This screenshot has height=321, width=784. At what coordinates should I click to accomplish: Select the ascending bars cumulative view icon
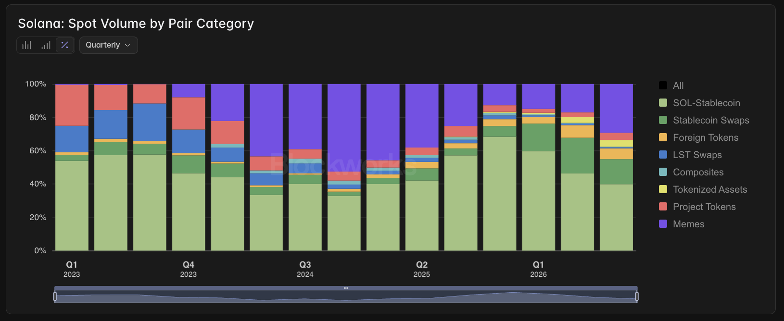(46, 45)
